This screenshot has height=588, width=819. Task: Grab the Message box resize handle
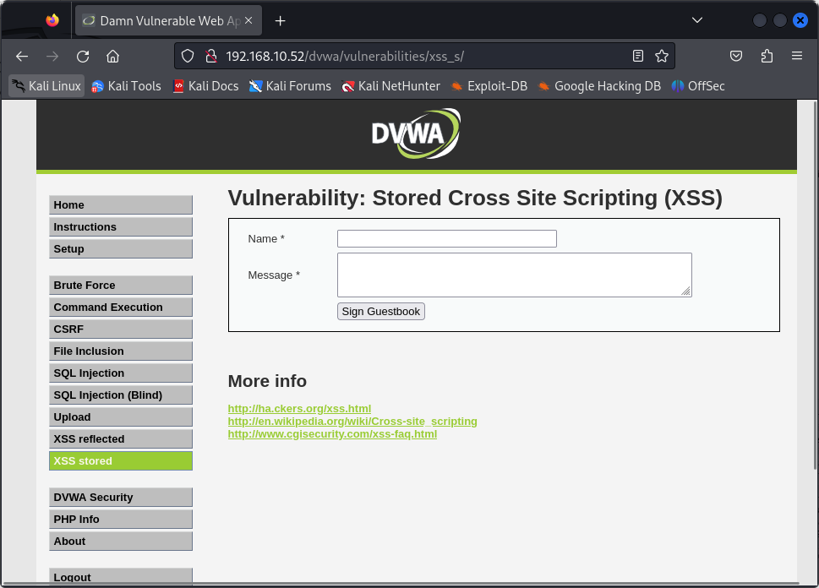tap(685, 291)
